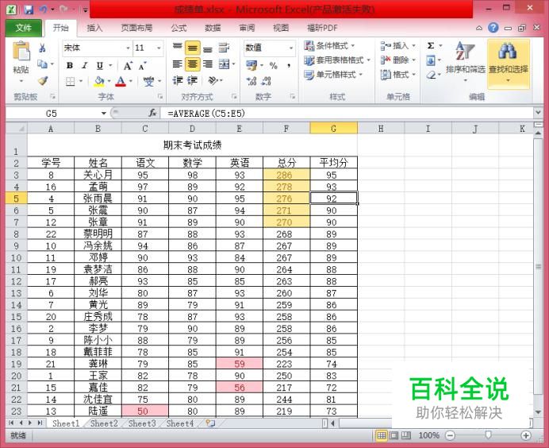The height and width of the screenshot is (448, 549).
Task: Apply underline formatting
Action: tap(100, 66)
